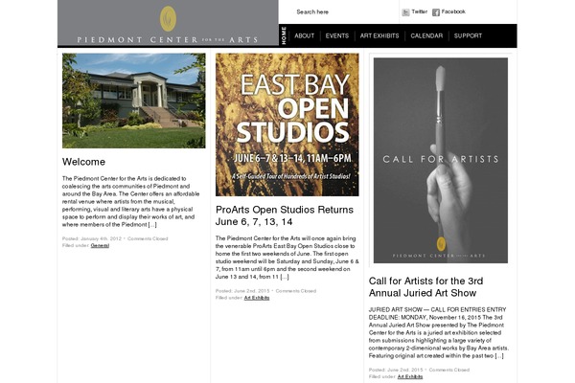Open the Calendar menu item
The height and width of the screenshot is (383, 575).
(426, 36)
